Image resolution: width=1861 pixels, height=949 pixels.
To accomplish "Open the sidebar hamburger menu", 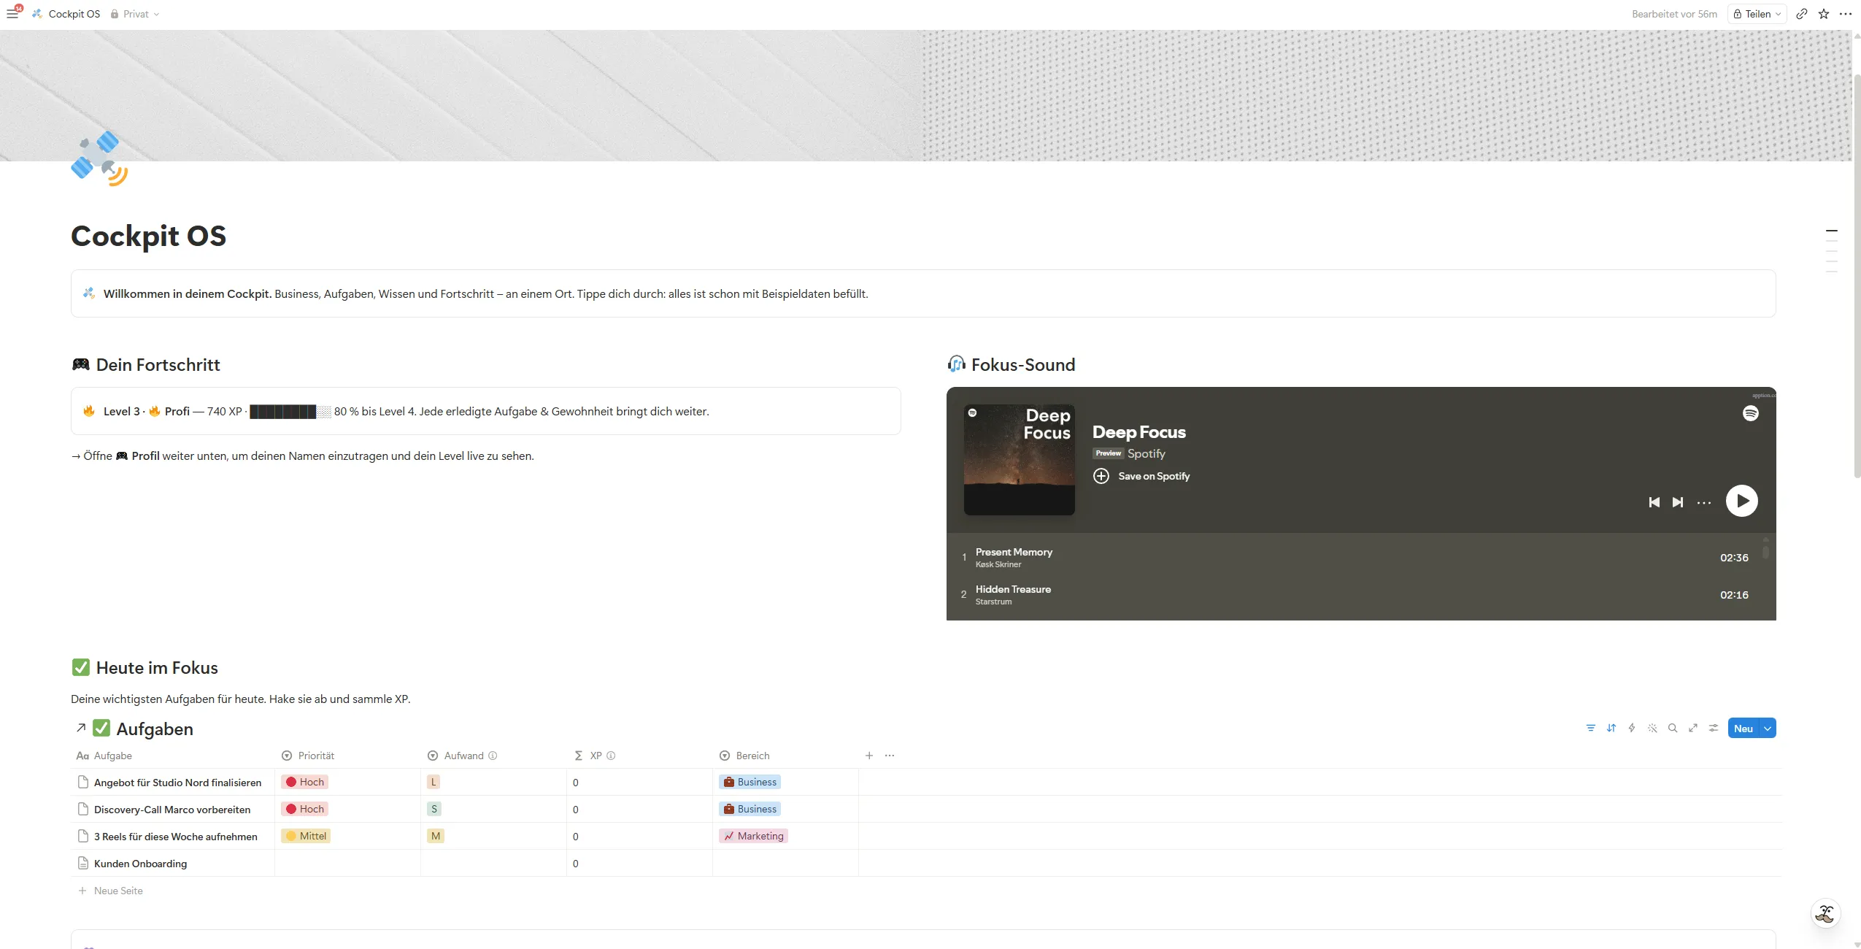I will (x=12, y=14).
